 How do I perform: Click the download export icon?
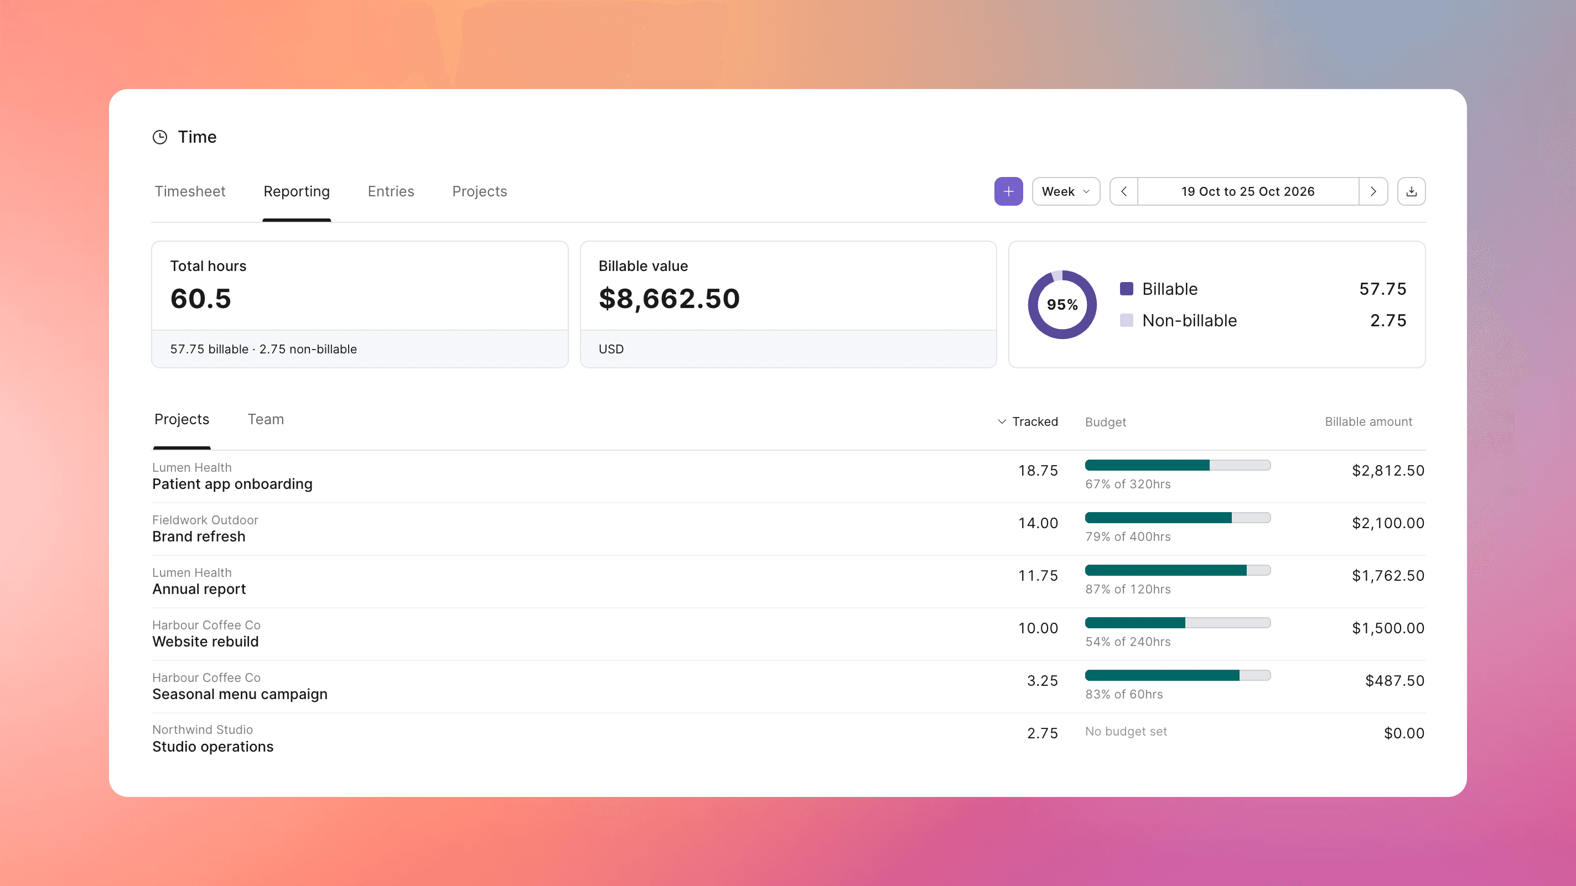tap(1412, 191)
